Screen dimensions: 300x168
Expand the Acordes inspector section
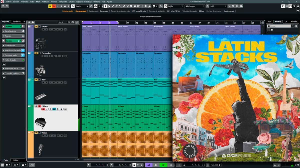coord(13,36)
